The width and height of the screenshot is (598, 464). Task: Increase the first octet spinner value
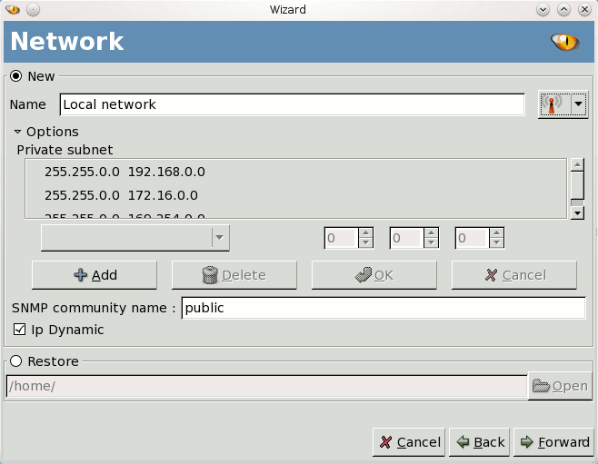(365, 232)
